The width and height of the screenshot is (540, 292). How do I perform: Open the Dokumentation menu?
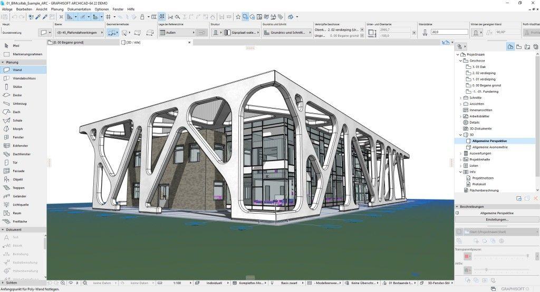[x=79, y=9]
